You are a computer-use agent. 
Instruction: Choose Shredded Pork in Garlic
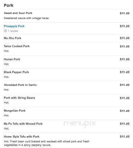coord(20,85)
